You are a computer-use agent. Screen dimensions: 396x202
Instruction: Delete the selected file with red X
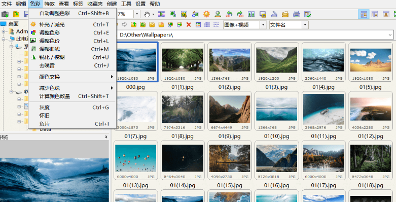pyautogui.click(x=189, y=24)
